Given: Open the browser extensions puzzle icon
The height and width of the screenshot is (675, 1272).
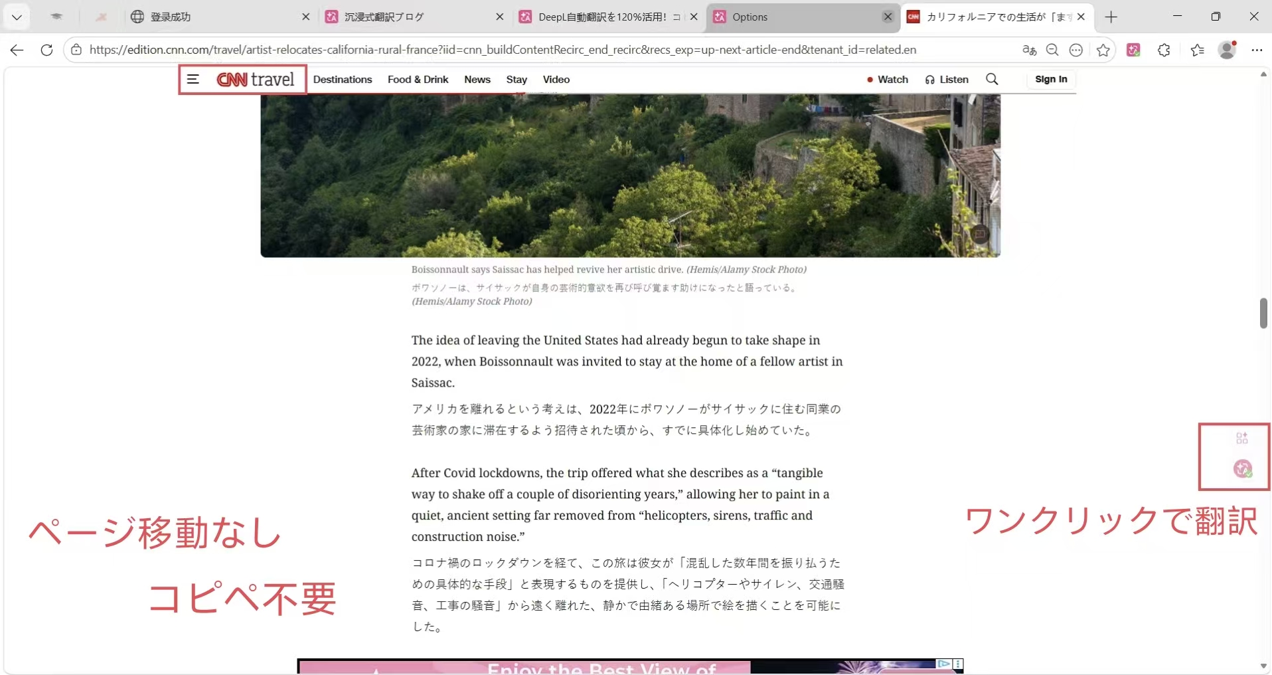Looking at the screenshot, I should click(x=1164, y=50).
